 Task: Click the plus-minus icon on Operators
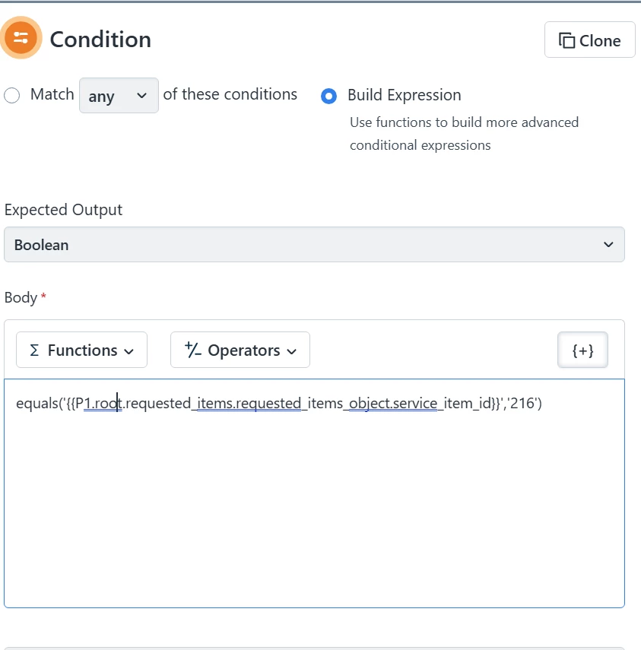point(193,350)
